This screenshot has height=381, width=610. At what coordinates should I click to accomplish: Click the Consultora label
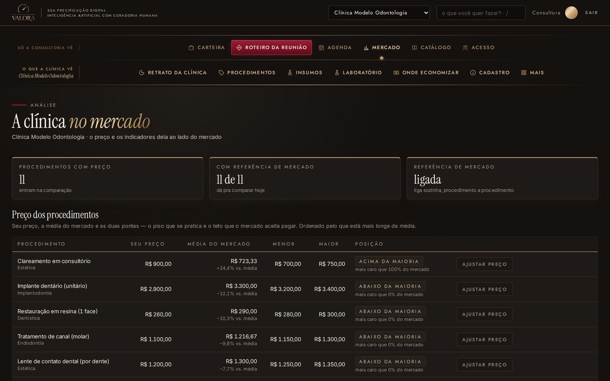[x=546, y=13]
